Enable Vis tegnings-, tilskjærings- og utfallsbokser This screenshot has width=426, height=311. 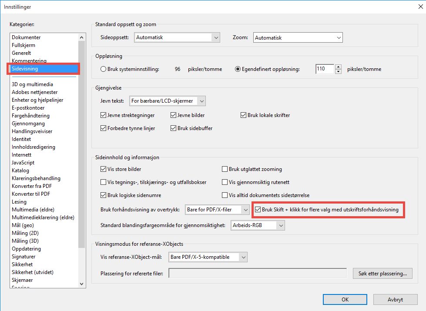click(x=103, y=182)
